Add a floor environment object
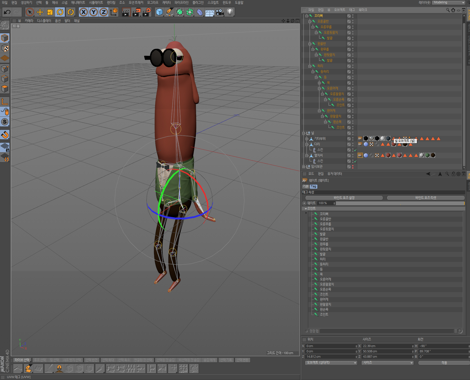This screenshot has width=470, height=380. [210, 12]
